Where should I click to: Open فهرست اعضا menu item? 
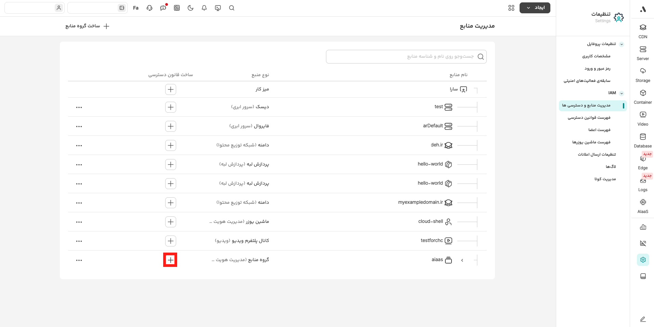599,130
